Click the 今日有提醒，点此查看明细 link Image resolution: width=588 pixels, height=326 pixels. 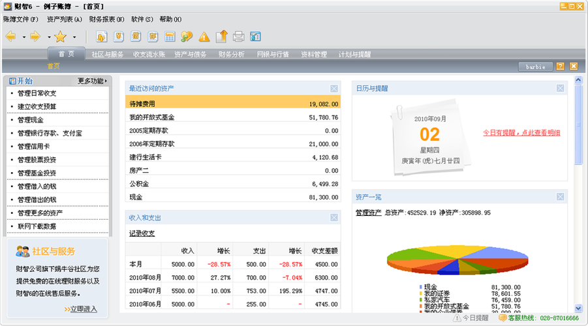[x=521, y=132]
